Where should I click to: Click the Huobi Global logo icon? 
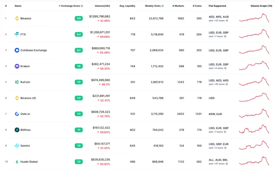[x=17, y=162]
